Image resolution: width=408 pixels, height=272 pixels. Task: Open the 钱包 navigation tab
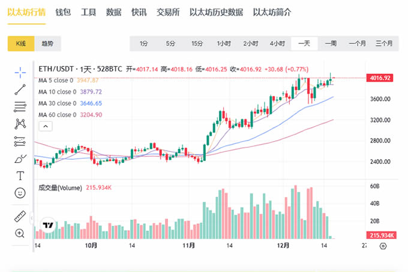(63, 12)
